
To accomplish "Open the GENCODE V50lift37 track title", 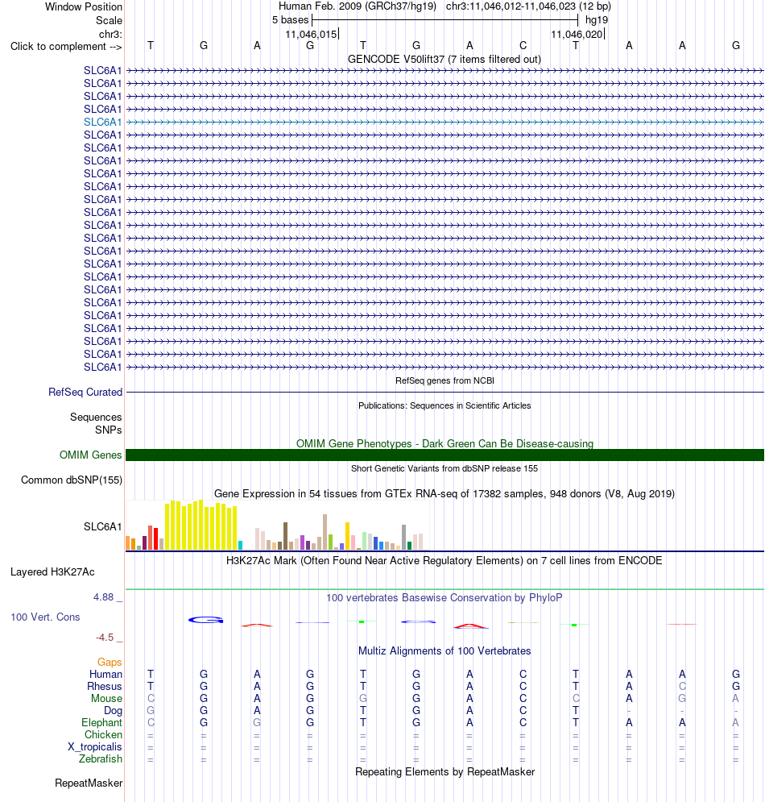I will 444,60.
